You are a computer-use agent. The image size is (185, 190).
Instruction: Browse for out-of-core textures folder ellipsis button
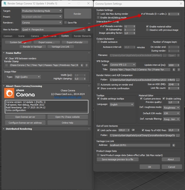pos(177,136)
